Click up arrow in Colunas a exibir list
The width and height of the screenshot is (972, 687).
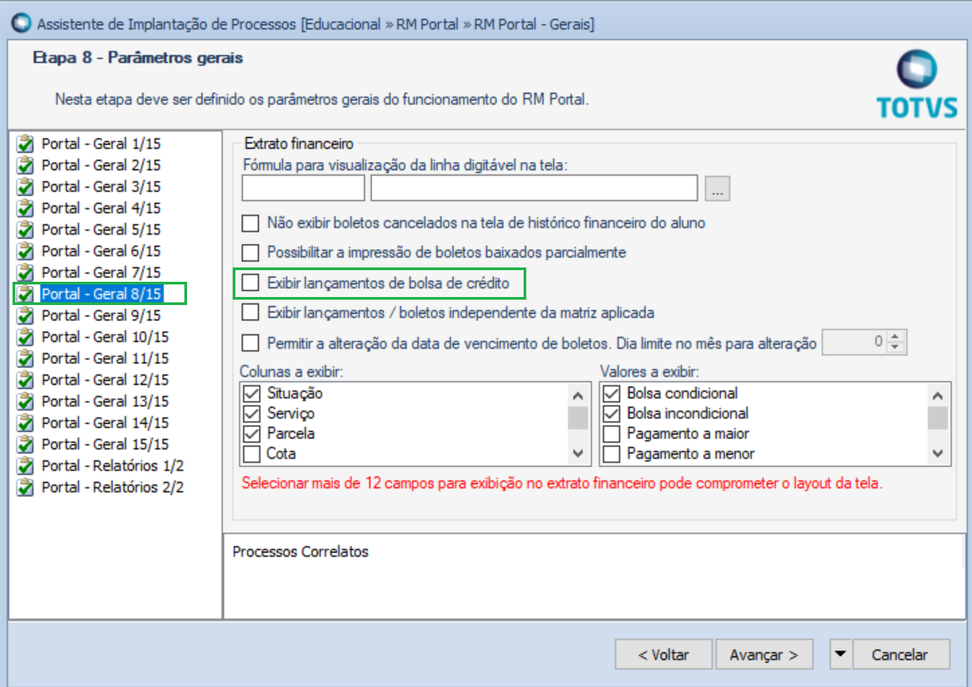pos(578,395)
